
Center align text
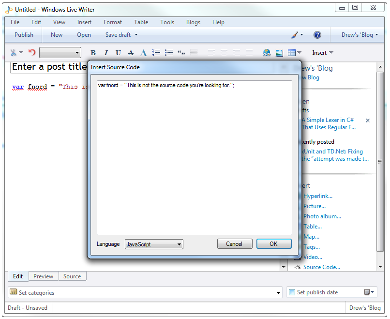click(x=224, y=52)
